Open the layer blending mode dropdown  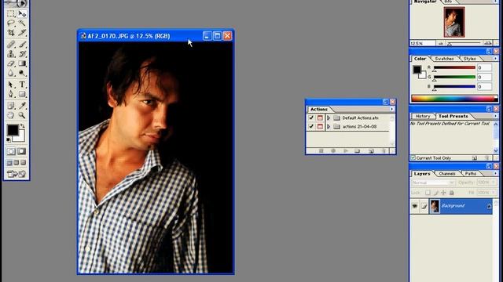click(x=433, y=183)
